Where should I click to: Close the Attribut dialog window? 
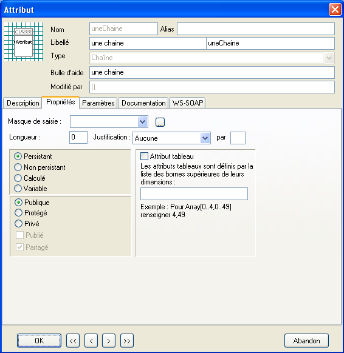(335, 10)
